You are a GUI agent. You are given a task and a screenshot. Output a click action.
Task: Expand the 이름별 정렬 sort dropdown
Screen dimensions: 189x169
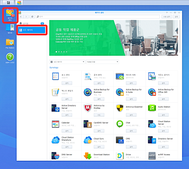tap(102, 62)
